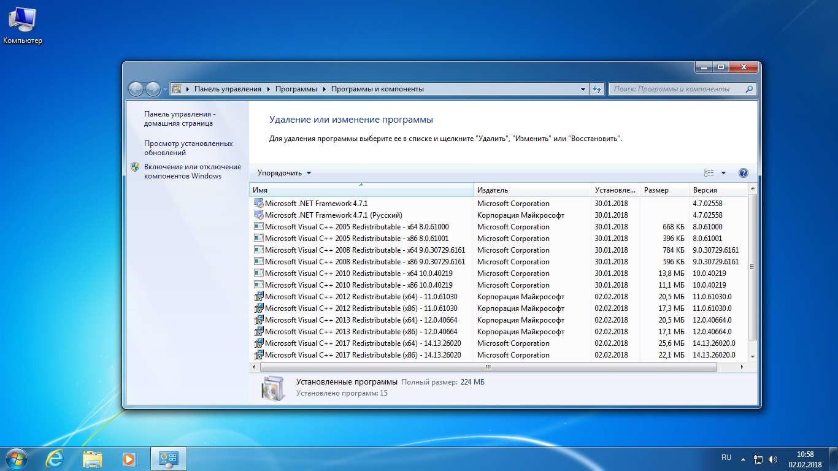Open the Windows Start button
The image size is (838, 471).
(17, 459)
